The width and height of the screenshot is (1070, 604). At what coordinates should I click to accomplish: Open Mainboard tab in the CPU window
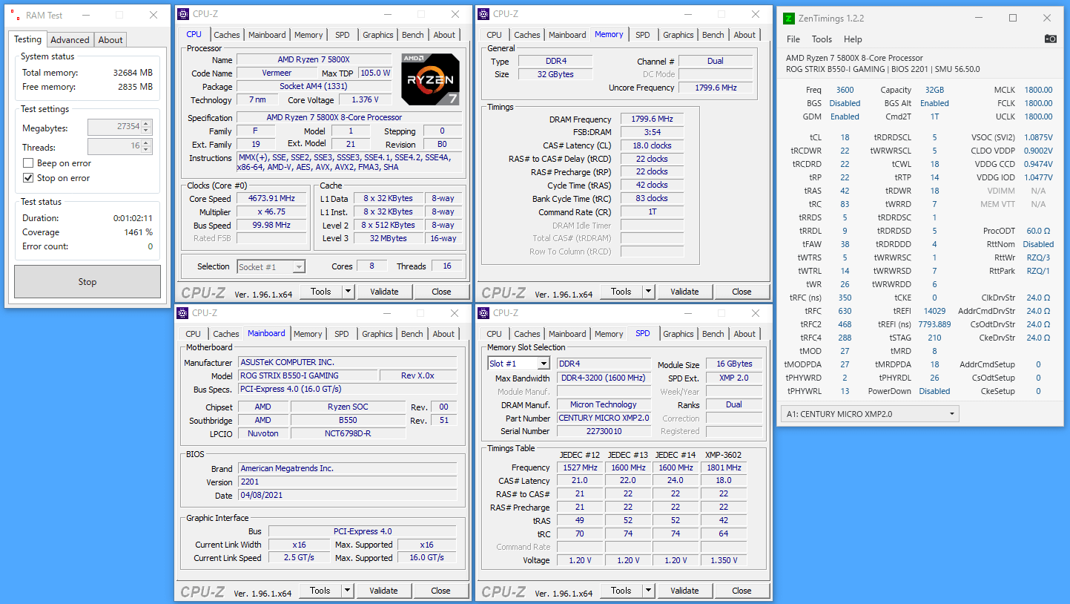pos(267,35)
